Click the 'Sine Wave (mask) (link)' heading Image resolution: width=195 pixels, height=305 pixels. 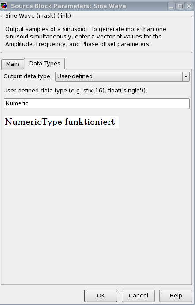click(38, 16)
